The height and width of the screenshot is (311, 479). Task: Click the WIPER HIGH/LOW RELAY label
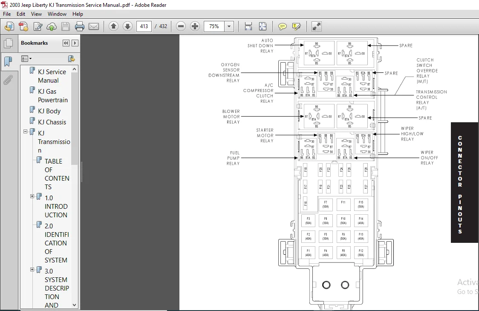(412, 134)
